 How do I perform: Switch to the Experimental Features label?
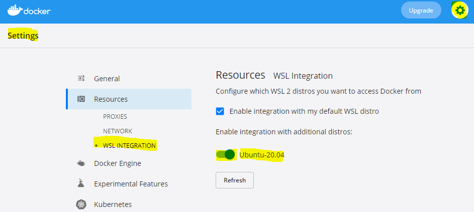[x=131, y=184]
